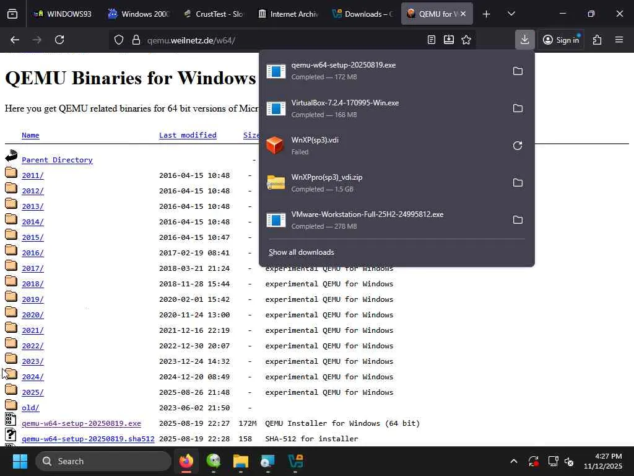This screenshot has width=634, height=476.
Task: Open the 2024/ folder link
Action: click(33, 377)
